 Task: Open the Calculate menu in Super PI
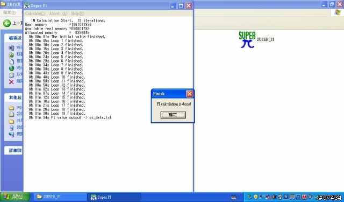35,13
